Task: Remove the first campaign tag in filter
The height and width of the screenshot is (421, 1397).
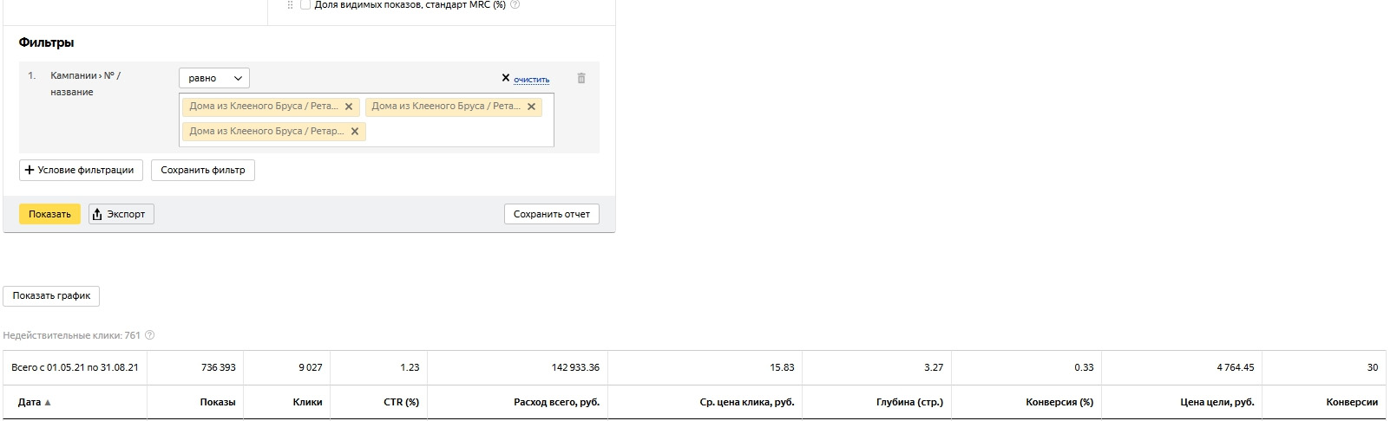Action: point(349,107)
